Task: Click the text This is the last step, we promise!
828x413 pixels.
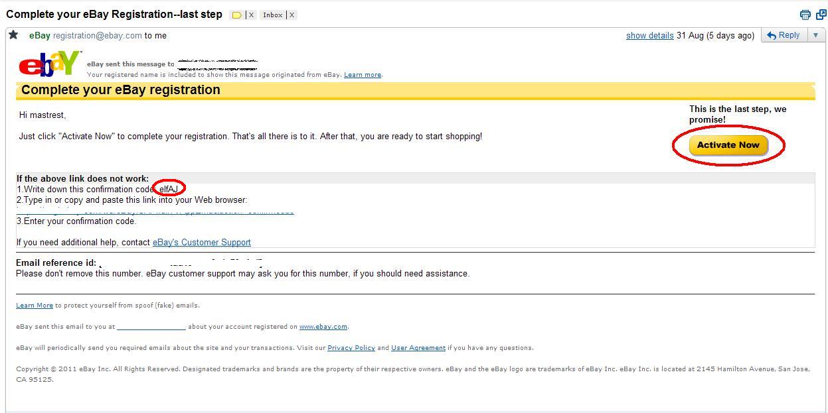Action: (738, 114)
